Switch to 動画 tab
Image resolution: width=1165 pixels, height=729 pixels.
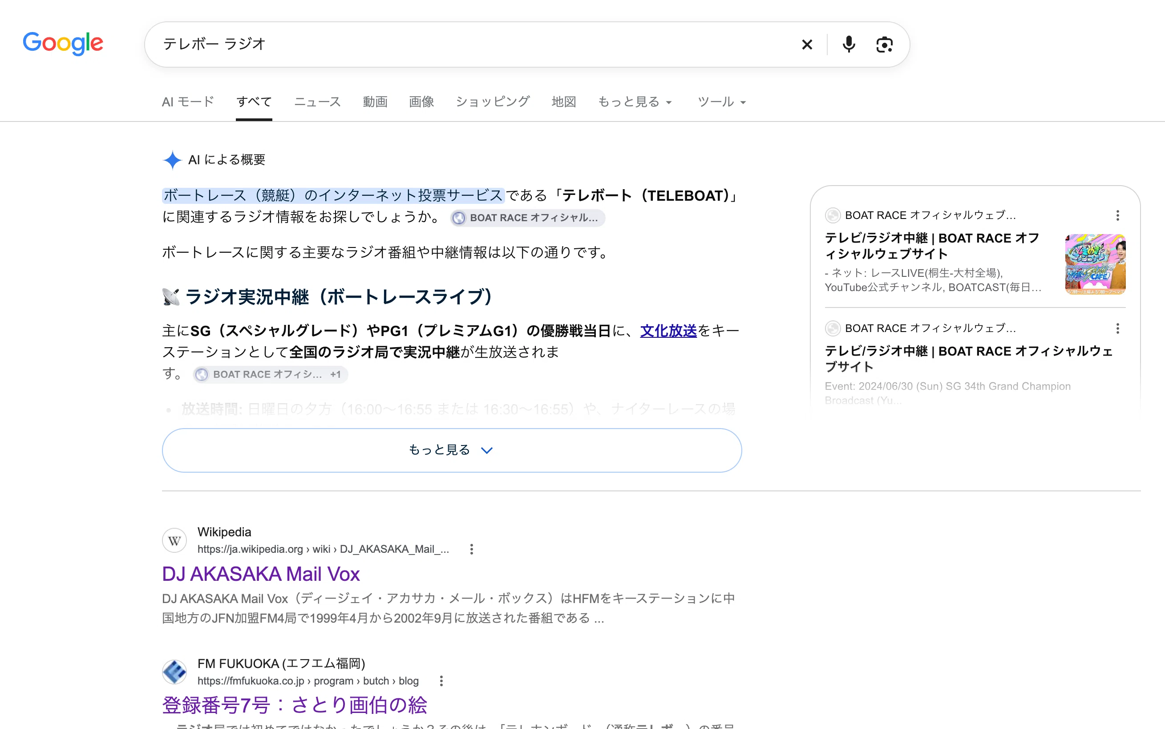tap(375, 102)
